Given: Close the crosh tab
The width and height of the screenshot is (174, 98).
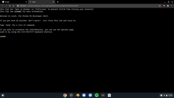Looking at the screenshot, I should [x=53, y=2].
